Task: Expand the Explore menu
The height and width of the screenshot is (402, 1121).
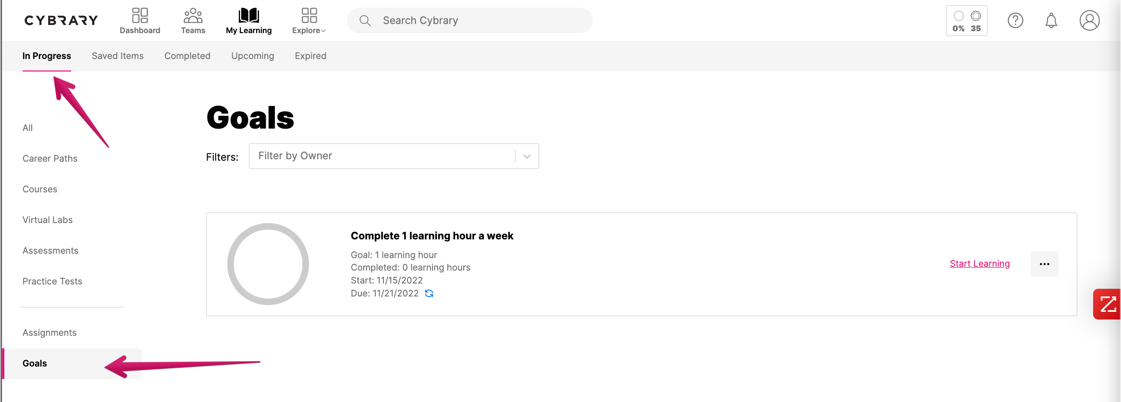Action: click(x=309, y=21)
